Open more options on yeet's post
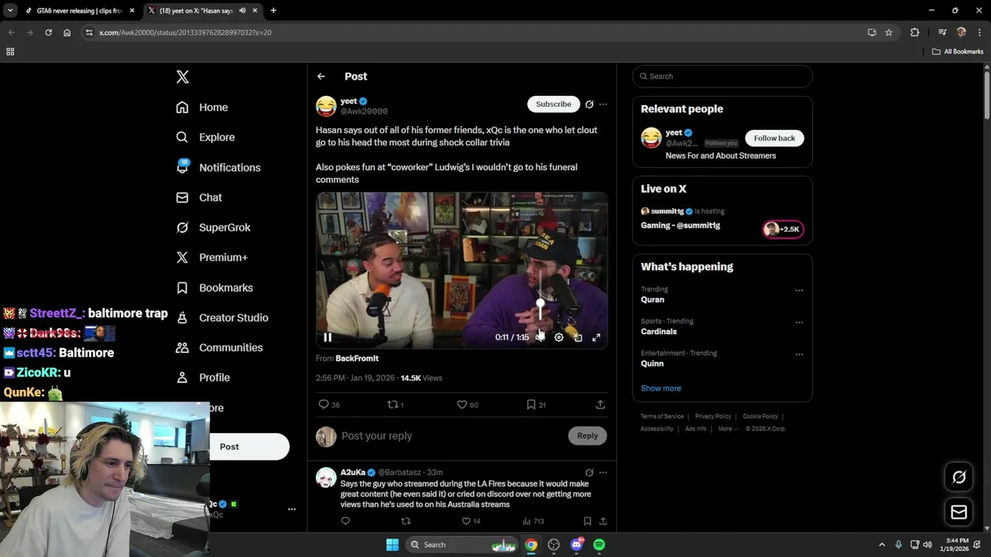Image resolution: width=991 pixels, height=557 pixels. click(603, 104)
